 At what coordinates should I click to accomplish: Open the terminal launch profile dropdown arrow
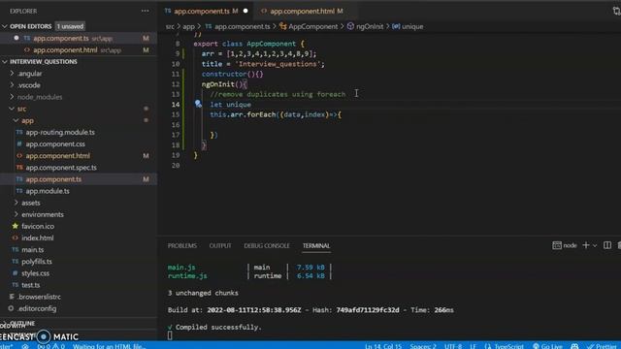pyautogui.click(x=595, y=245)
